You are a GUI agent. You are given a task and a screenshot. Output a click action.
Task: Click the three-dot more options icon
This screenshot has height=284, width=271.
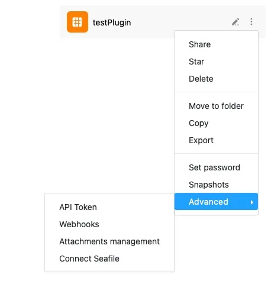(251, 21)
